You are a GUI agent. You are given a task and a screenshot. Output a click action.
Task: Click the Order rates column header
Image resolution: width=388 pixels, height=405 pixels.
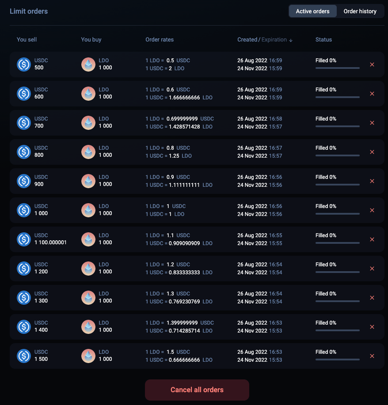pyautogui.click(x=160, y=40)
